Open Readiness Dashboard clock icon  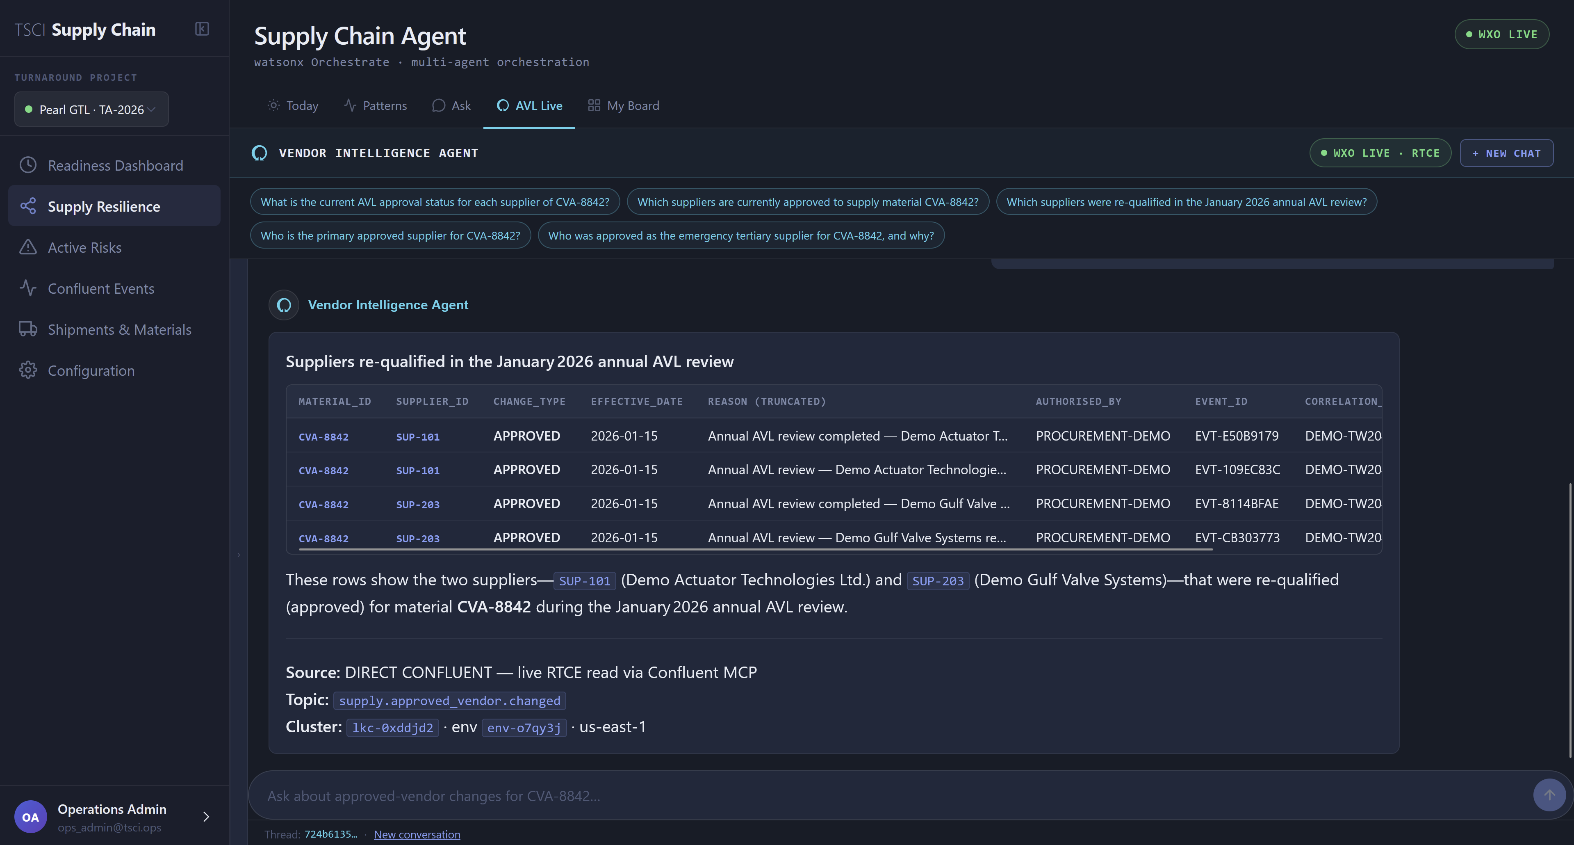point(28,165)
